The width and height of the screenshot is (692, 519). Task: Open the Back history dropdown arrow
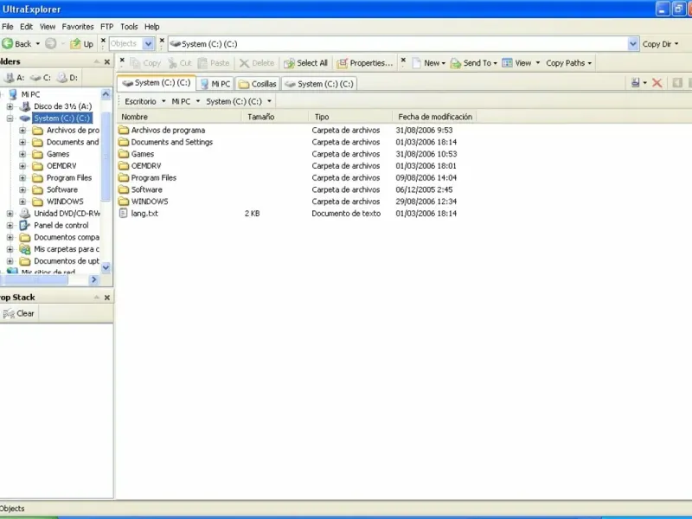[37, 44]
